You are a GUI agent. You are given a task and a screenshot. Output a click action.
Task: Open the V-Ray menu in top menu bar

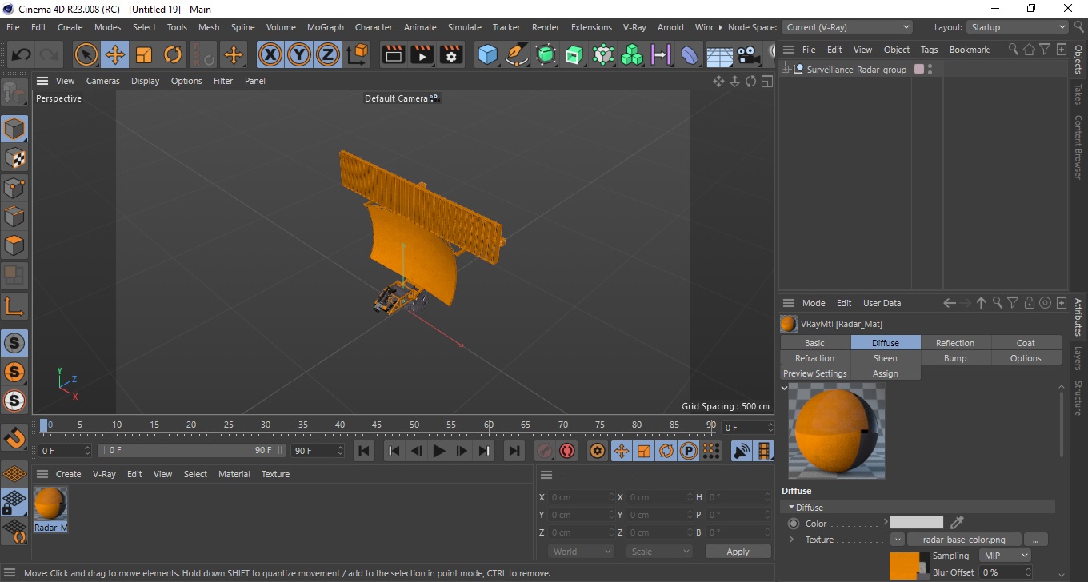pyautogui.click(x=634, y=27)
